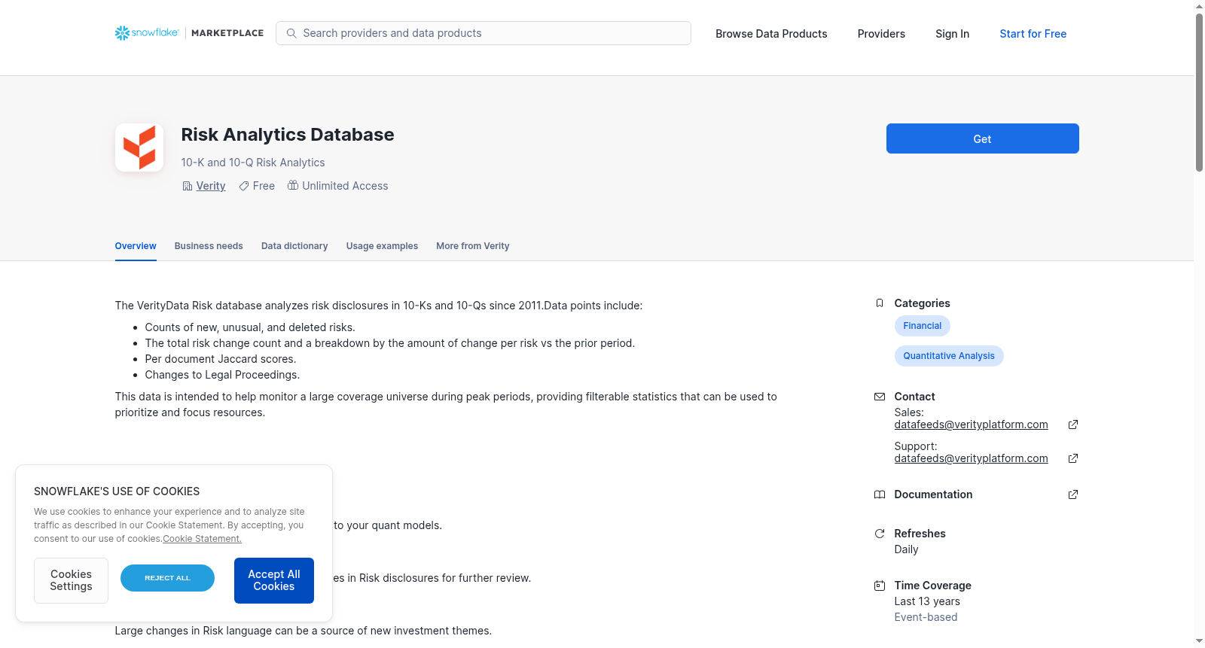The height and width of the screenshot is (648, 1205).
Task: Click the Event-based text under Time Coverage
Action: (926, 617)
